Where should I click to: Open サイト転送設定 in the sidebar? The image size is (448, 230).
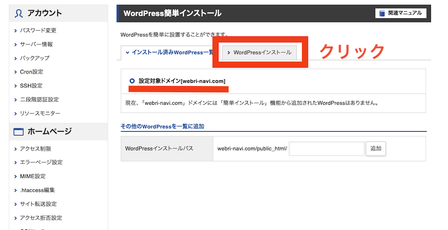(38, 204)
